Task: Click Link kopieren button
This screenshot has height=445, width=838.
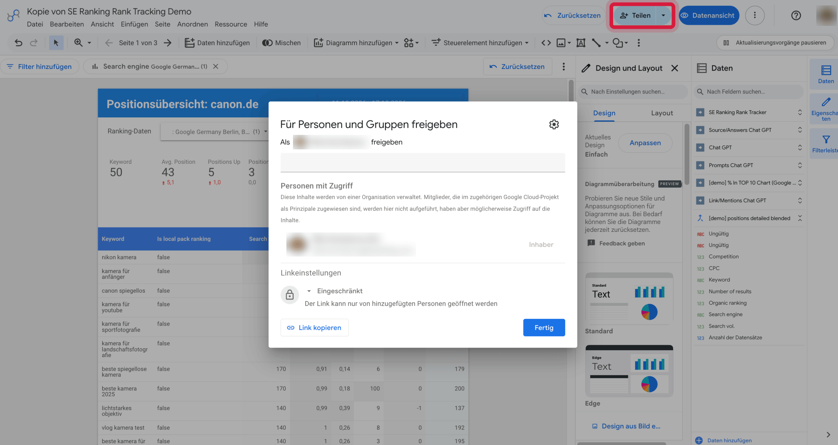Action: [x=314, y=328]
